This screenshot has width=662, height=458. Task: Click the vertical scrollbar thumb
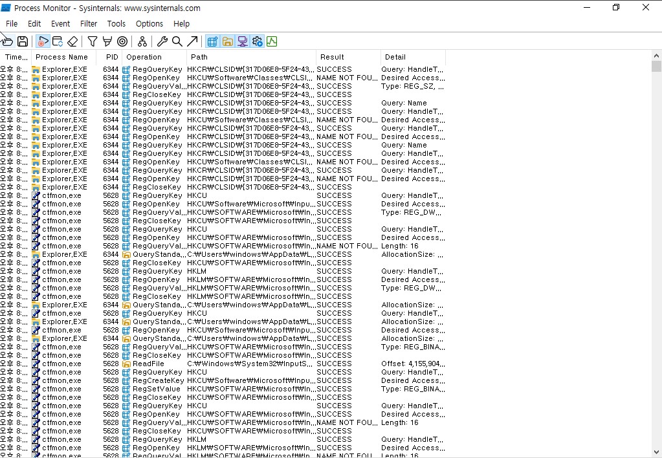pyautogui.click(x=656, y=67)
